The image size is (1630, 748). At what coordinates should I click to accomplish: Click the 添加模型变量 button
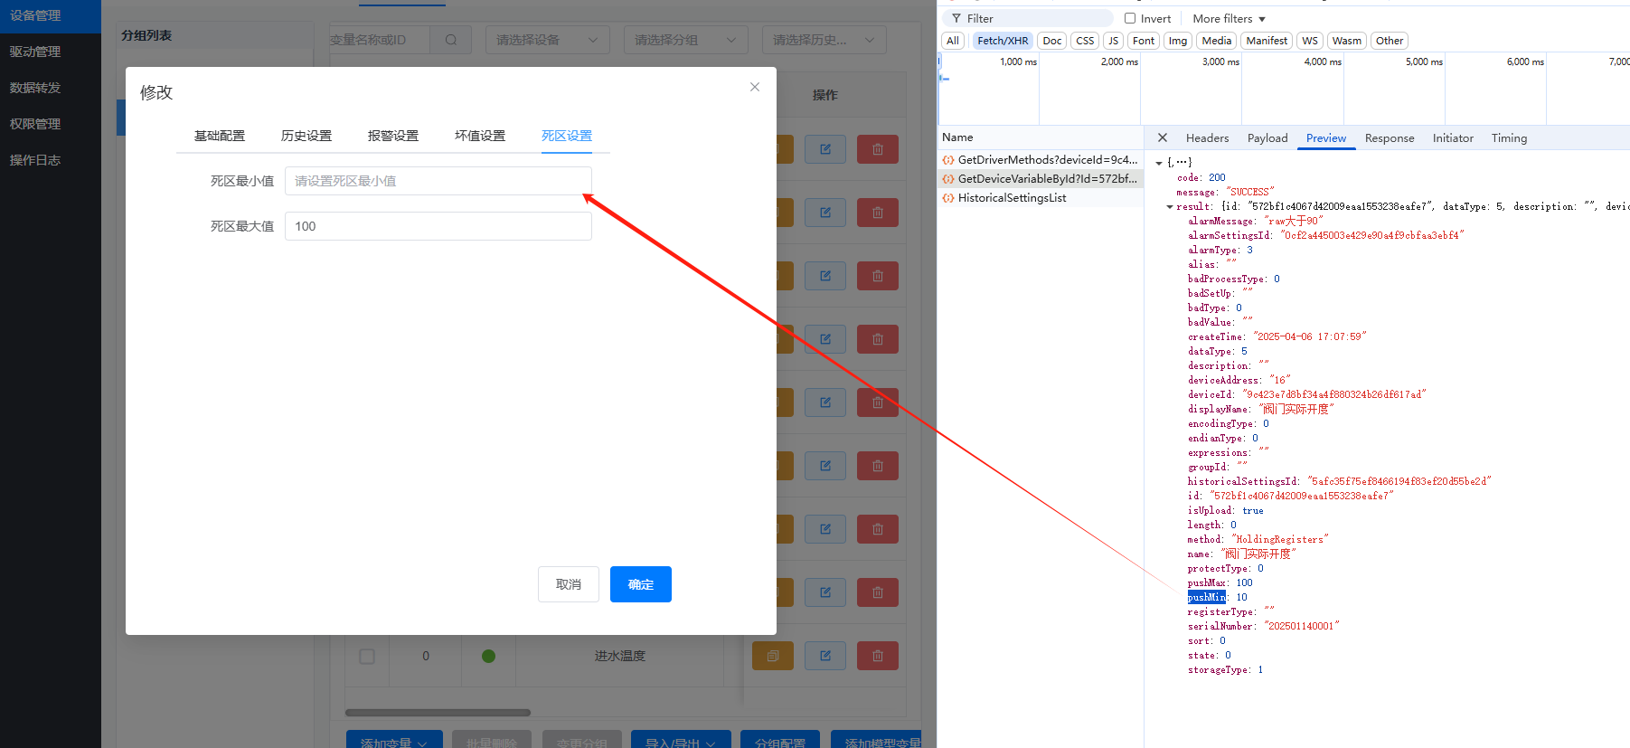[x=878, y=740]
